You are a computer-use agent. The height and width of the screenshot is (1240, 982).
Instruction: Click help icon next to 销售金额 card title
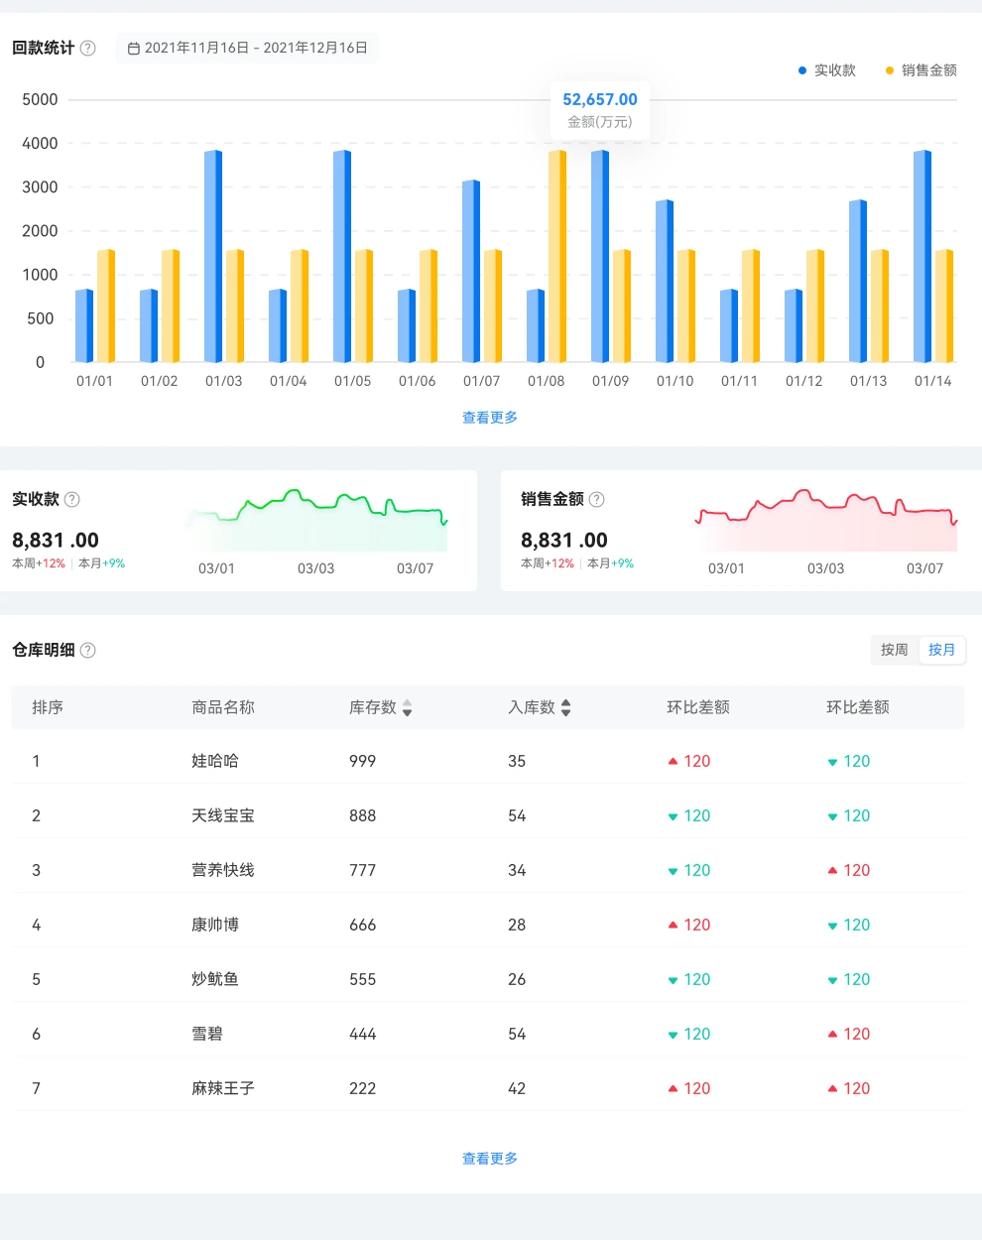point(596,499)
